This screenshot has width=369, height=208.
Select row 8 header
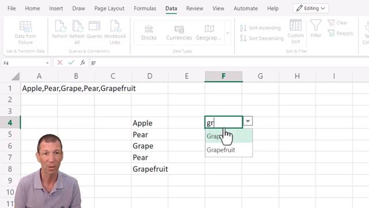click(10, 169)
